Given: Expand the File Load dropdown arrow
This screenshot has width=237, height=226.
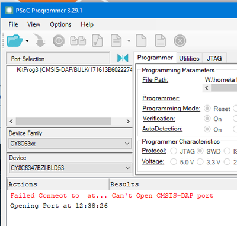Looking at the screenshot, I should [x=27, y=41].
